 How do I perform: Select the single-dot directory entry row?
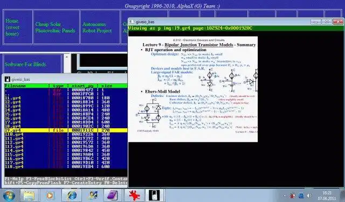tap(66, 89)
